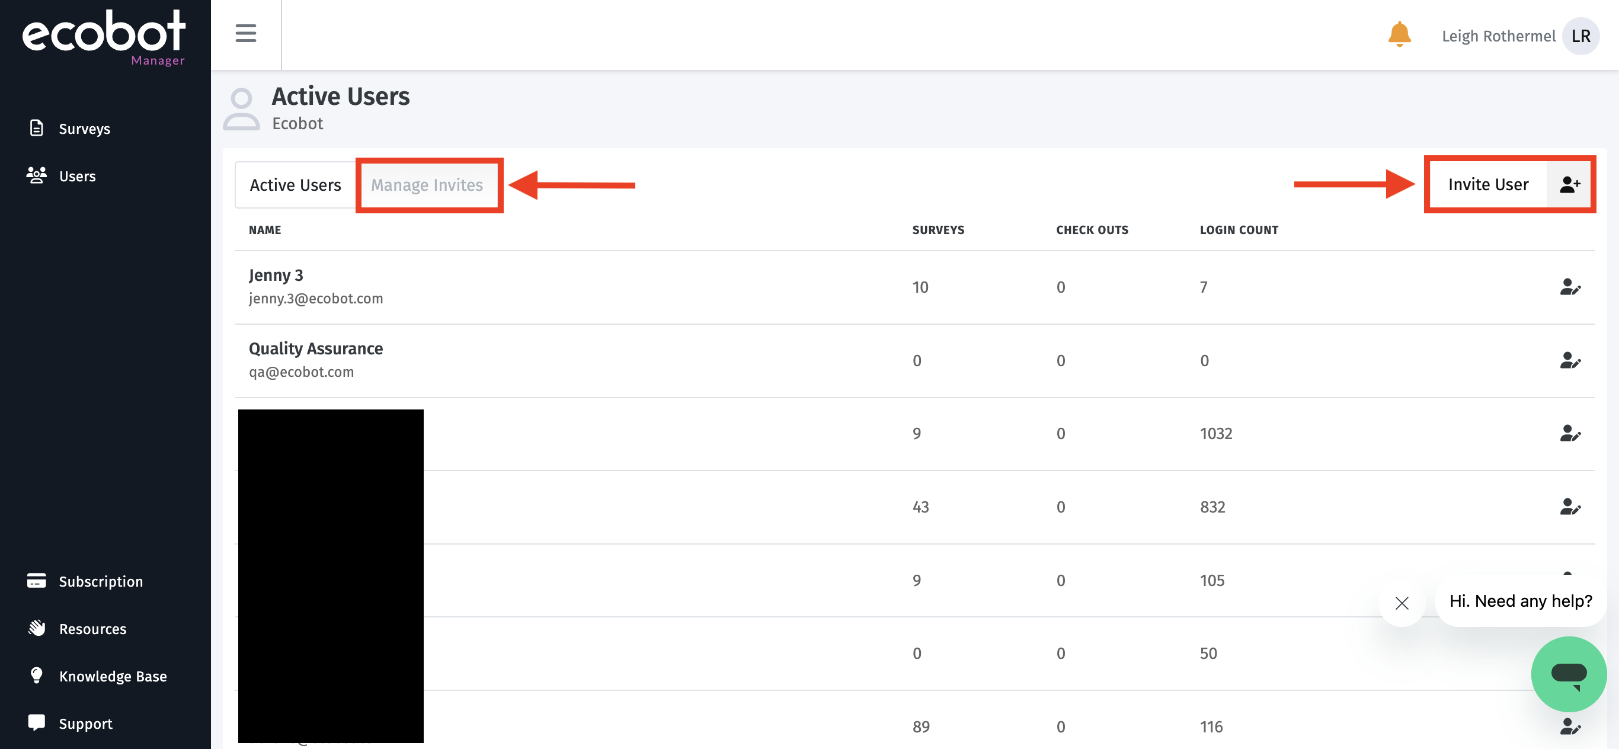
Task: Open jenny.3@ecobot.com user details
Action: coord(315,298)
